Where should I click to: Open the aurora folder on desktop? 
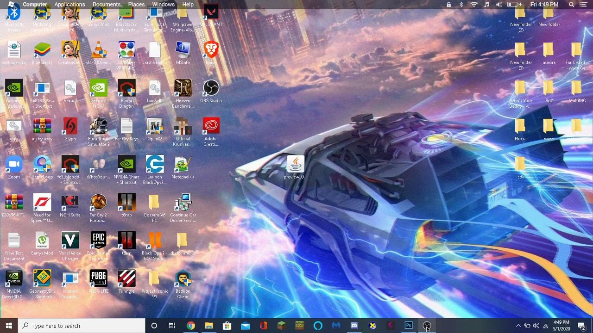point(549,49)
